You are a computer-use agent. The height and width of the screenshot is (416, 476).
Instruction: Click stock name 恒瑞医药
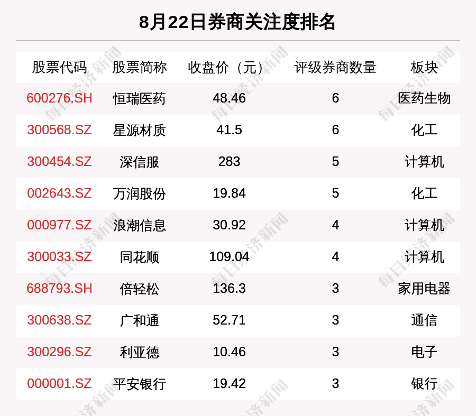coord(139,99)
